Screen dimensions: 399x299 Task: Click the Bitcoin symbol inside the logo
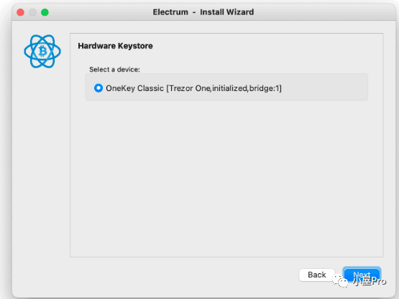42,52
